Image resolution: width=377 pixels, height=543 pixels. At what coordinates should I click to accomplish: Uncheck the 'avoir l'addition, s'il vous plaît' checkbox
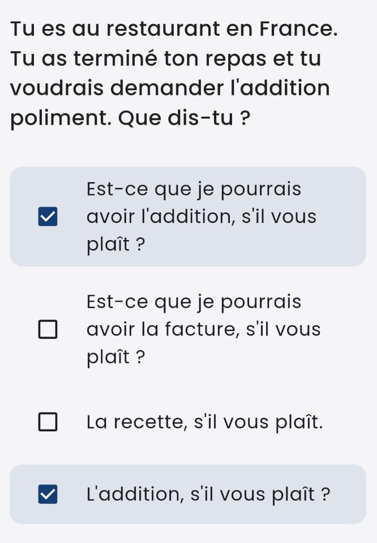point(48,217)
